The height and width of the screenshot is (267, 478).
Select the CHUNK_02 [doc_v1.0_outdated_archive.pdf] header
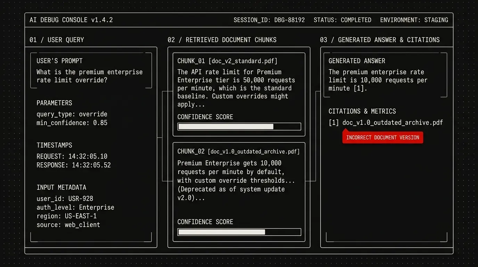tap(238, 152)
